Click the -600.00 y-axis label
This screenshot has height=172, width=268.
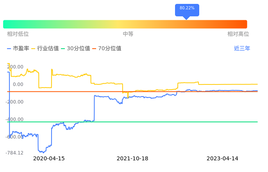[x=14, y=137]
